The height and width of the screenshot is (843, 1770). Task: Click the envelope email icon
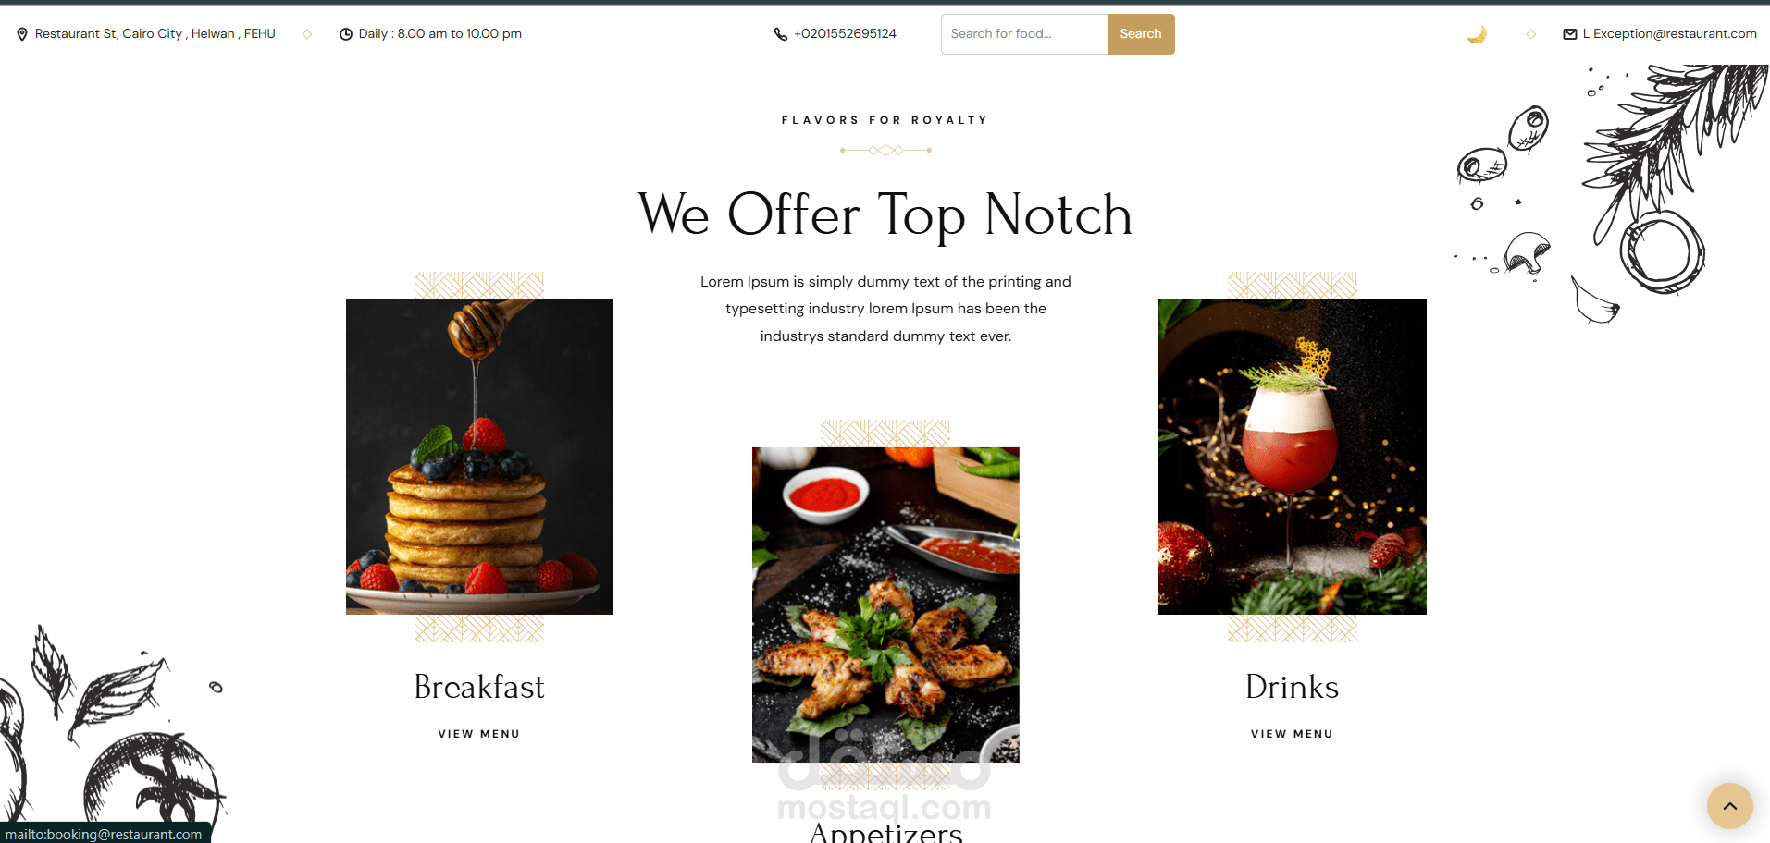point(1570,34)
